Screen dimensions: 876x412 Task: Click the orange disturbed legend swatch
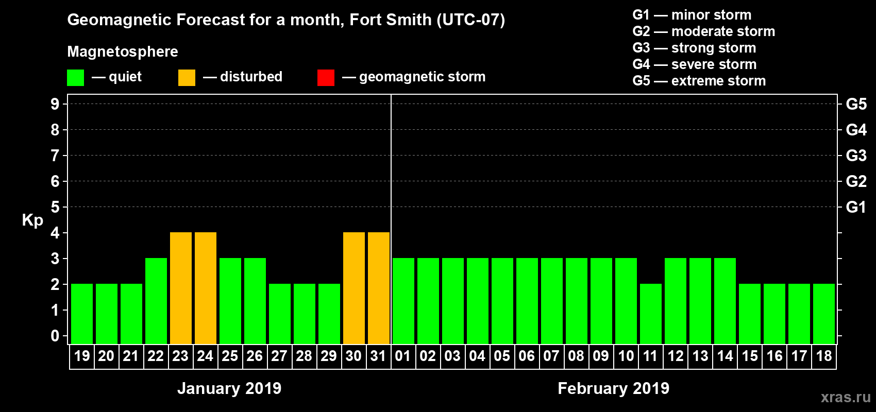click(187, 78)
